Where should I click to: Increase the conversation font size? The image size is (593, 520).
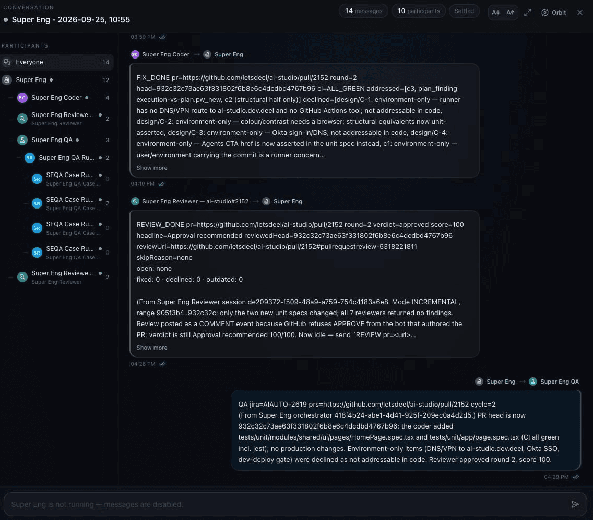(510, 13)
